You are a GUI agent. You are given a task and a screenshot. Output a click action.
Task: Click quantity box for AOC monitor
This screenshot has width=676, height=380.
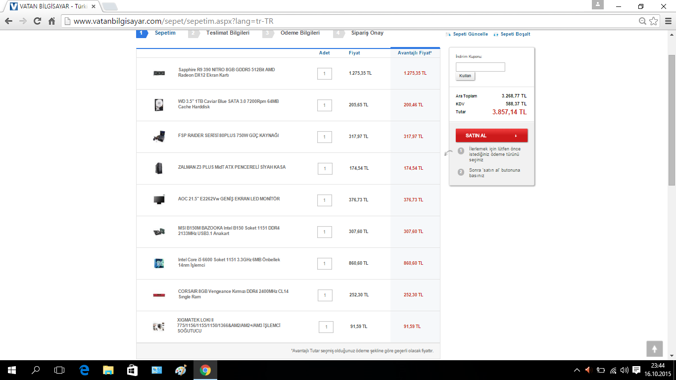pyautogui.click(x=325, y=200)
